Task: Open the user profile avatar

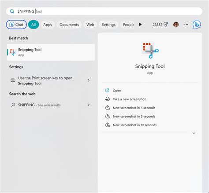Action: [x=176, y=25]
